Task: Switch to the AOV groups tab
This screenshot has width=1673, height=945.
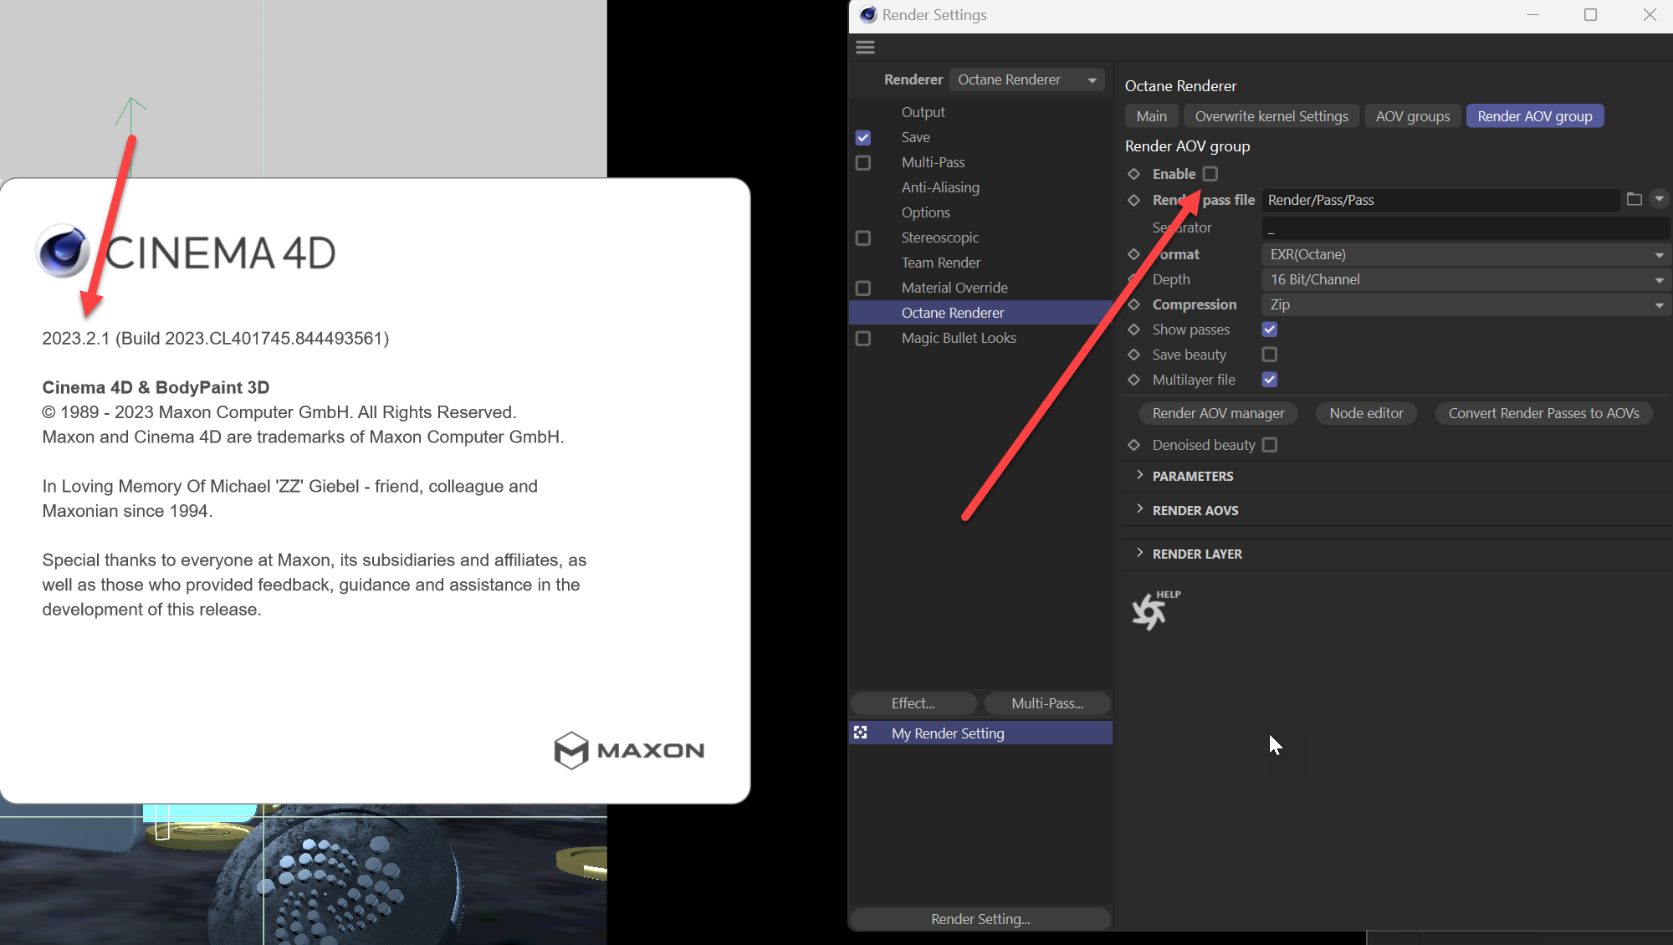Action: point(1412,116)
